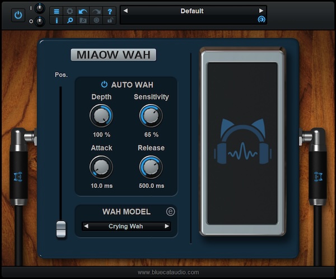Open the settings gear icon

69,11
